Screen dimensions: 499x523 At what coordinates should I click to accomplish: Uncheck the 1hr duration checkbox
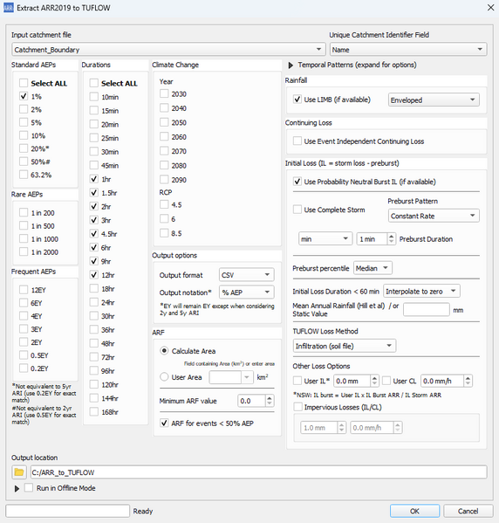(94, 179)
